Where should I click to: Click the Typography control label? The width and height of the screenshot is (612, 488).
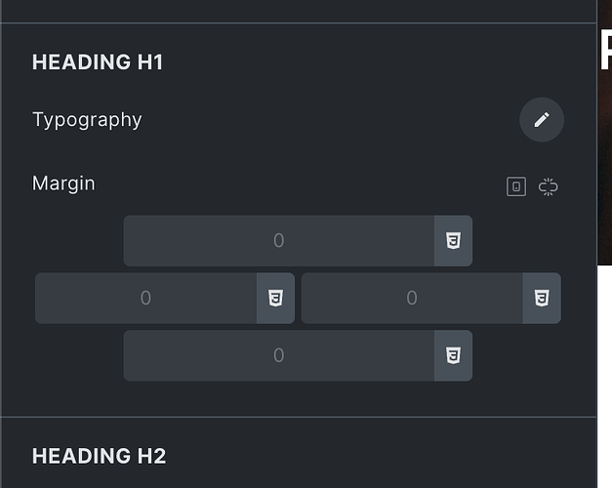pyautogui.click(x=87, y=120)
